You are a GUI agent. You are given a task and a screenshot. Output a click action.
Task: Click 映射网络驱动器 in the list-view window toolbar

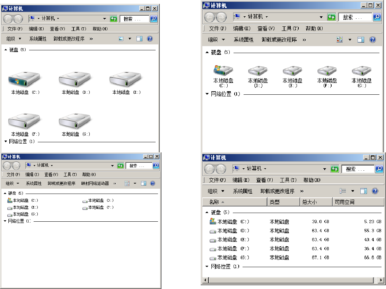tap(95, 184)
